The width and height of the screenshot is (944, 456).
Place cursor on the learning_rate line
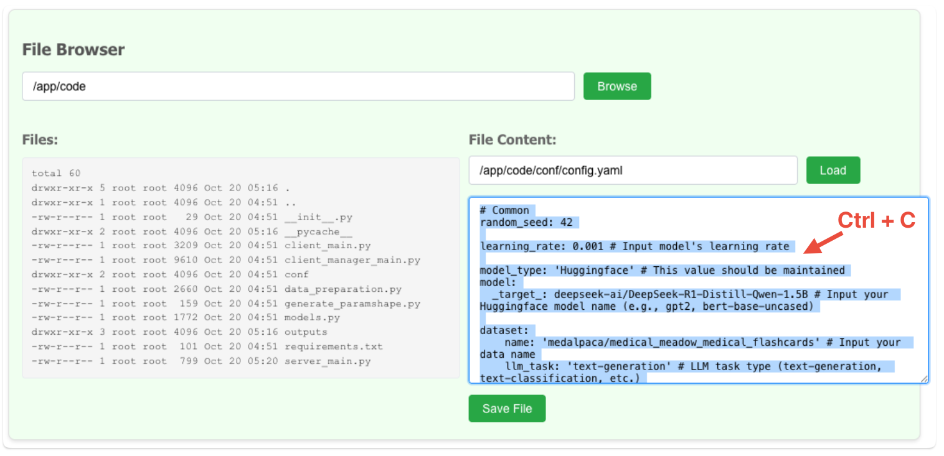(x=634, y=246)
